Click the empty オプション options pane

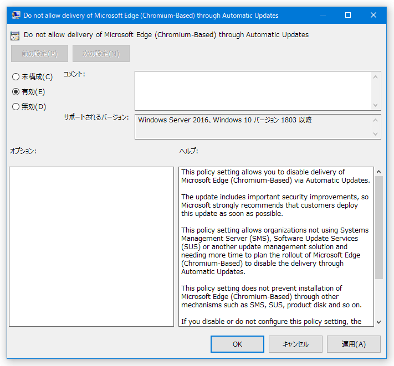pos(91,246)
